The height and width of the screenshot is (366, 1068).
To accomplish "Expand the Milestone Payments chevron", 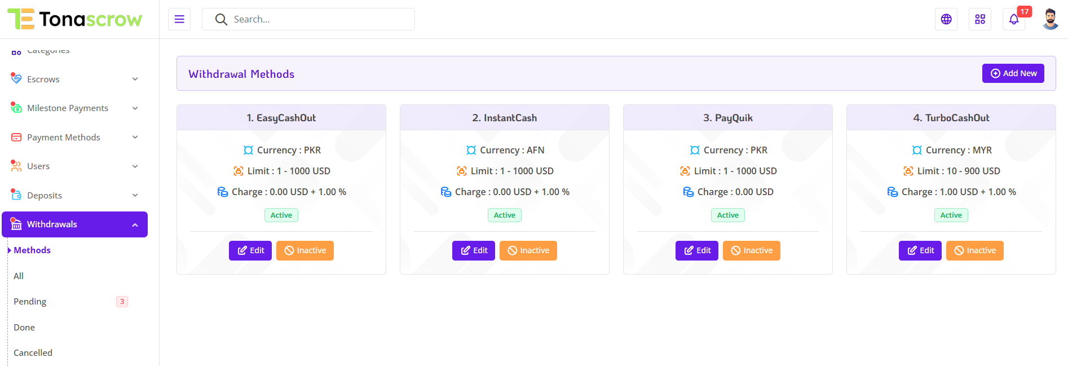I will (135, 108).
